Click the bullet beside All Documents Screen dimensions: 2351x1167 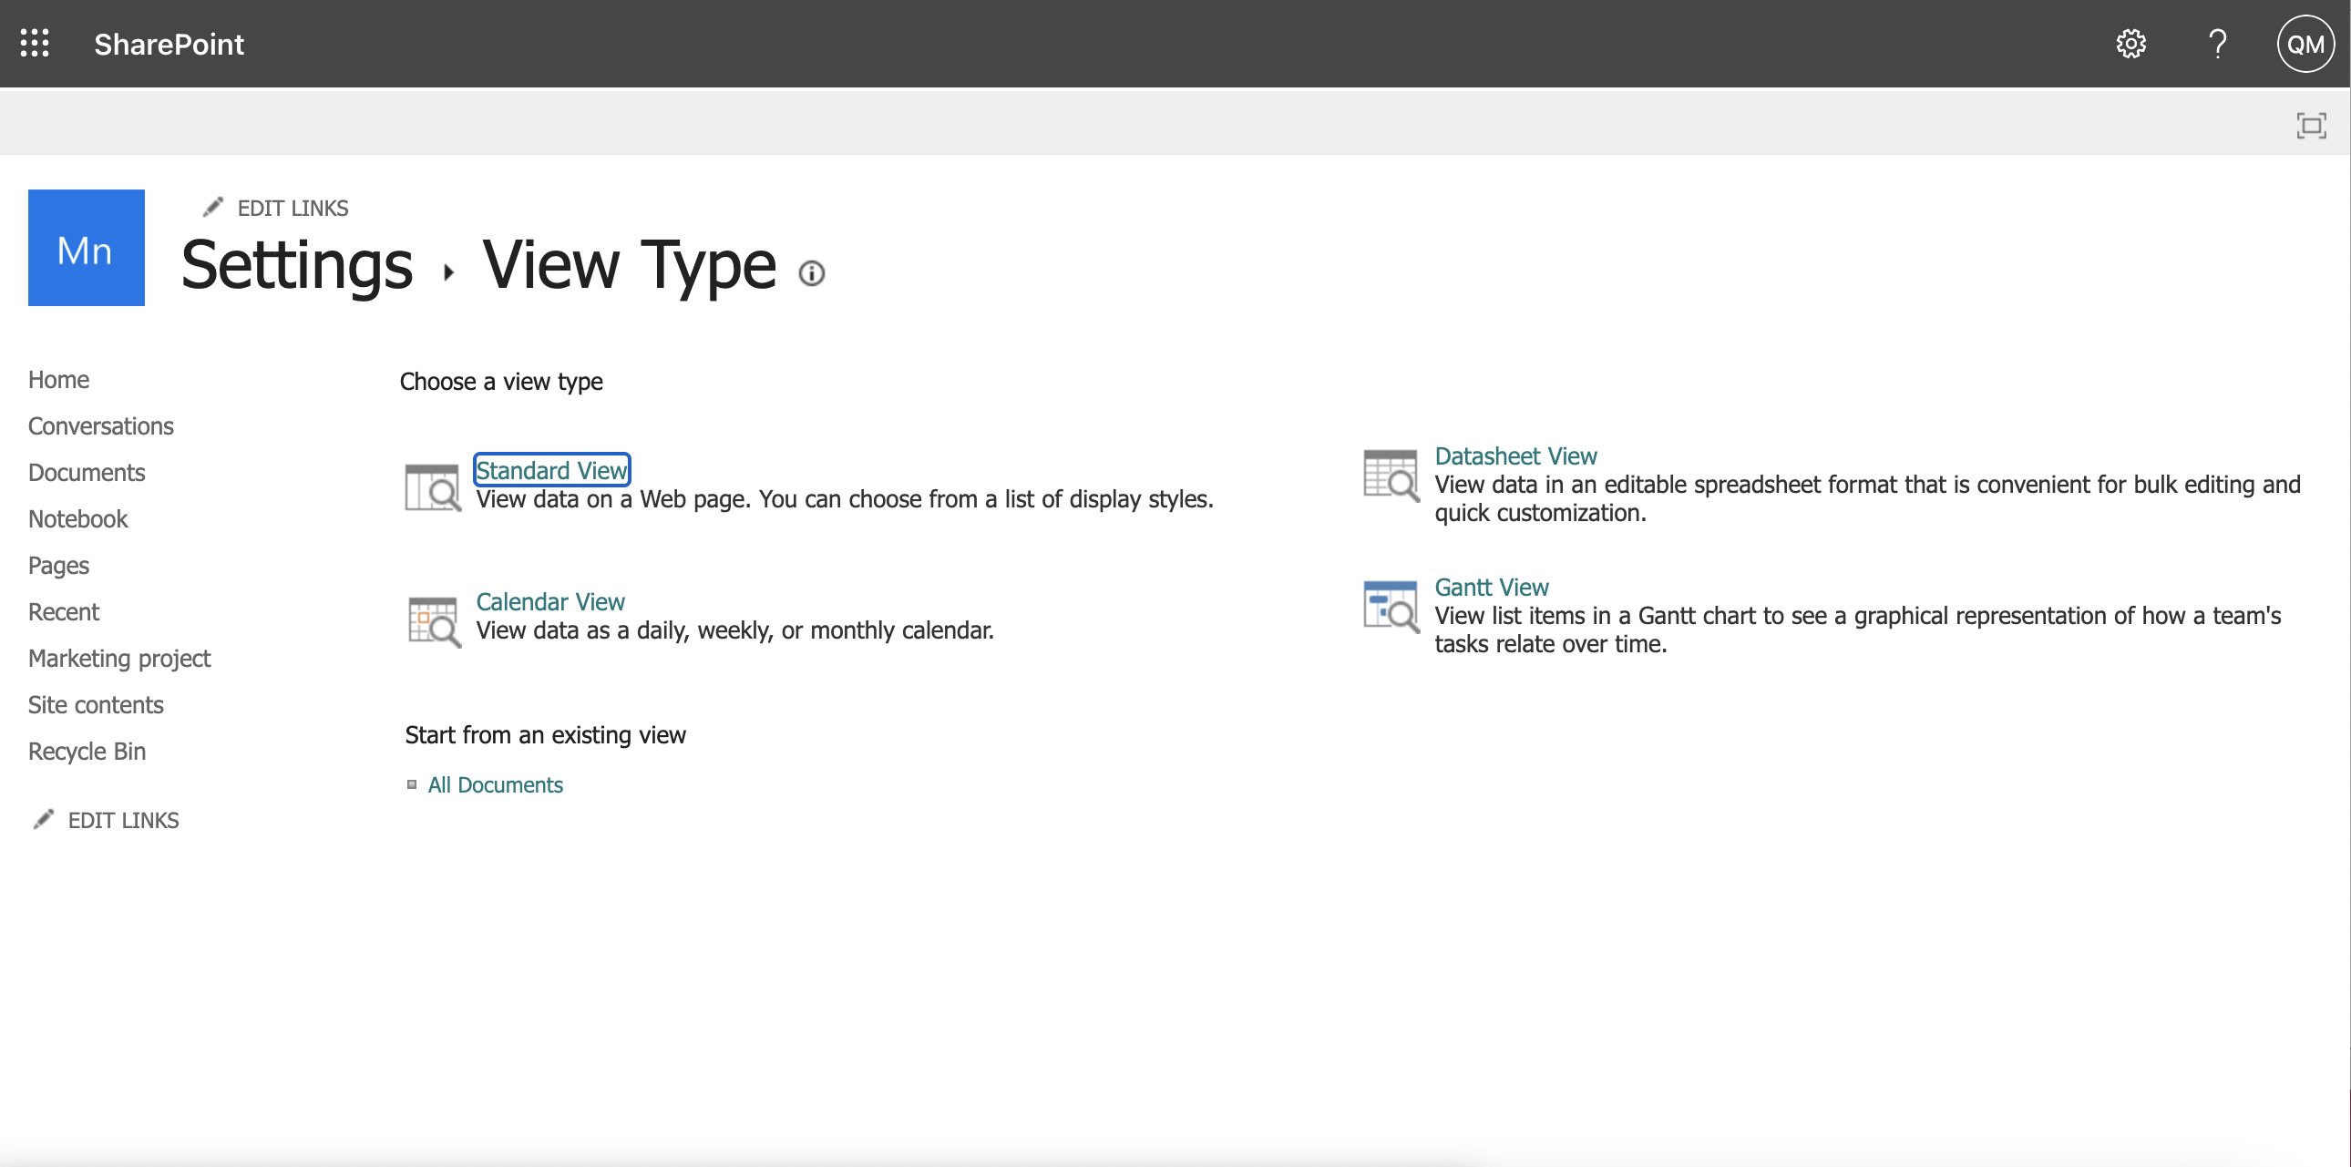pos(412,784)
